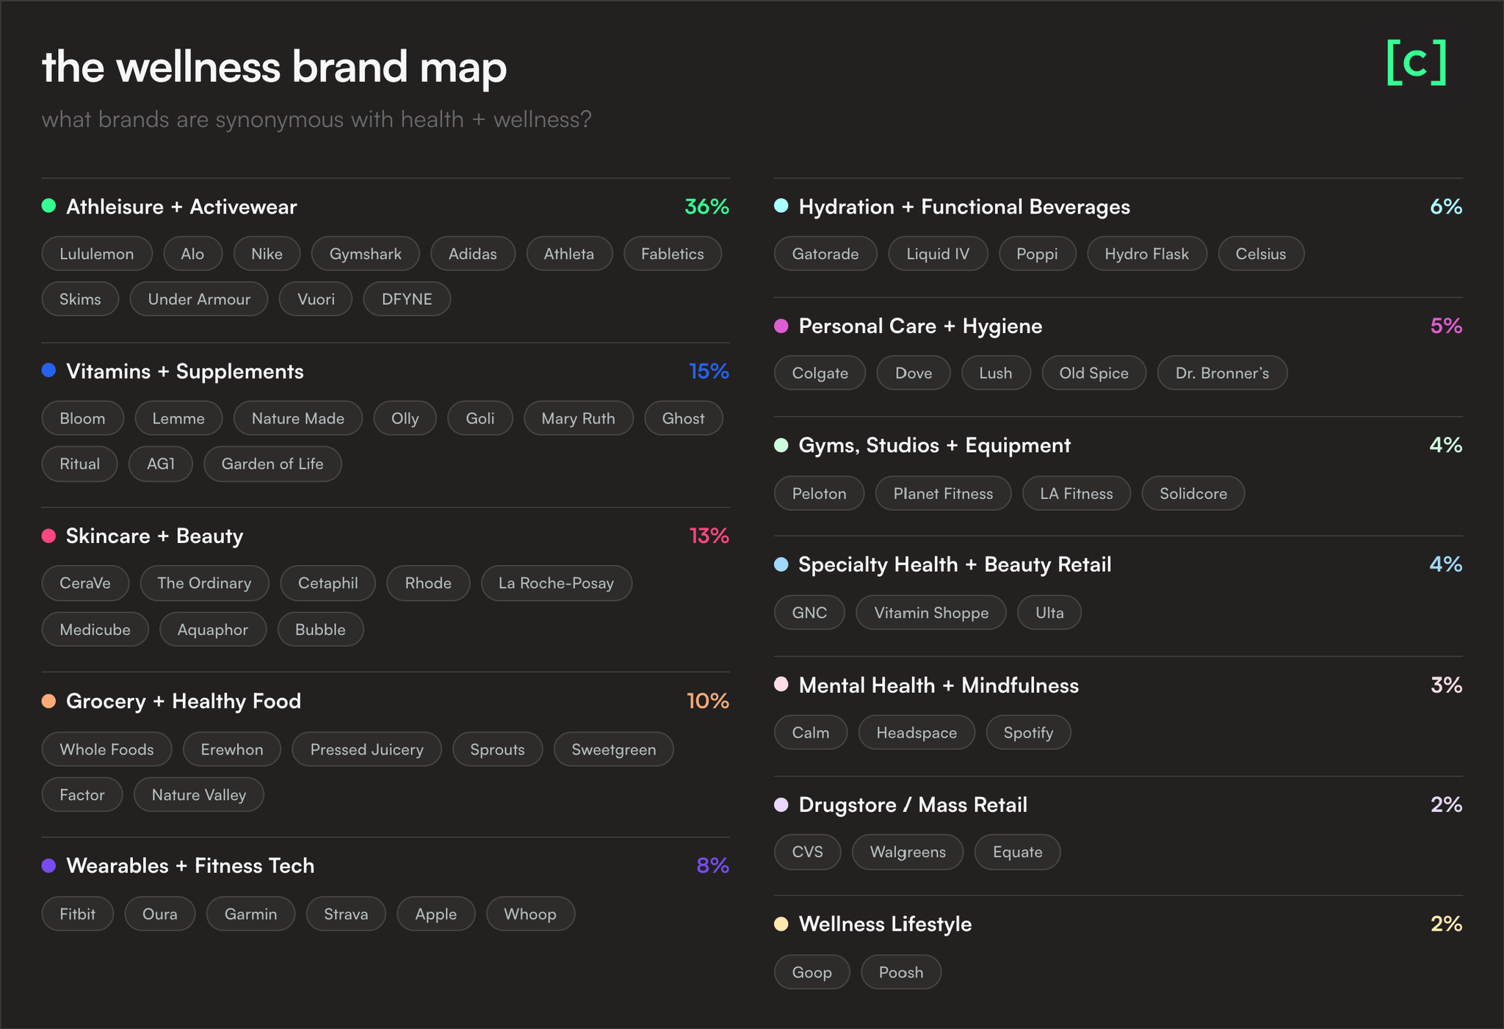Select the Walgreens pill
The height and width of the screenshot is (1029, 1504).
(x=908, y=852)
